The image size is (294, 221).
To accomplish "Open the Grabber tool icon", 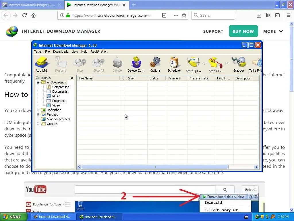I will (239, 64).
